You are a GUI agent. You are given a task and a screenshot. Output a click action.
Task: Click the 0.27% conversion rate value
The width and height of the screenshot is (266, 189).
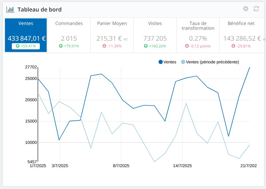coord(198,38)
